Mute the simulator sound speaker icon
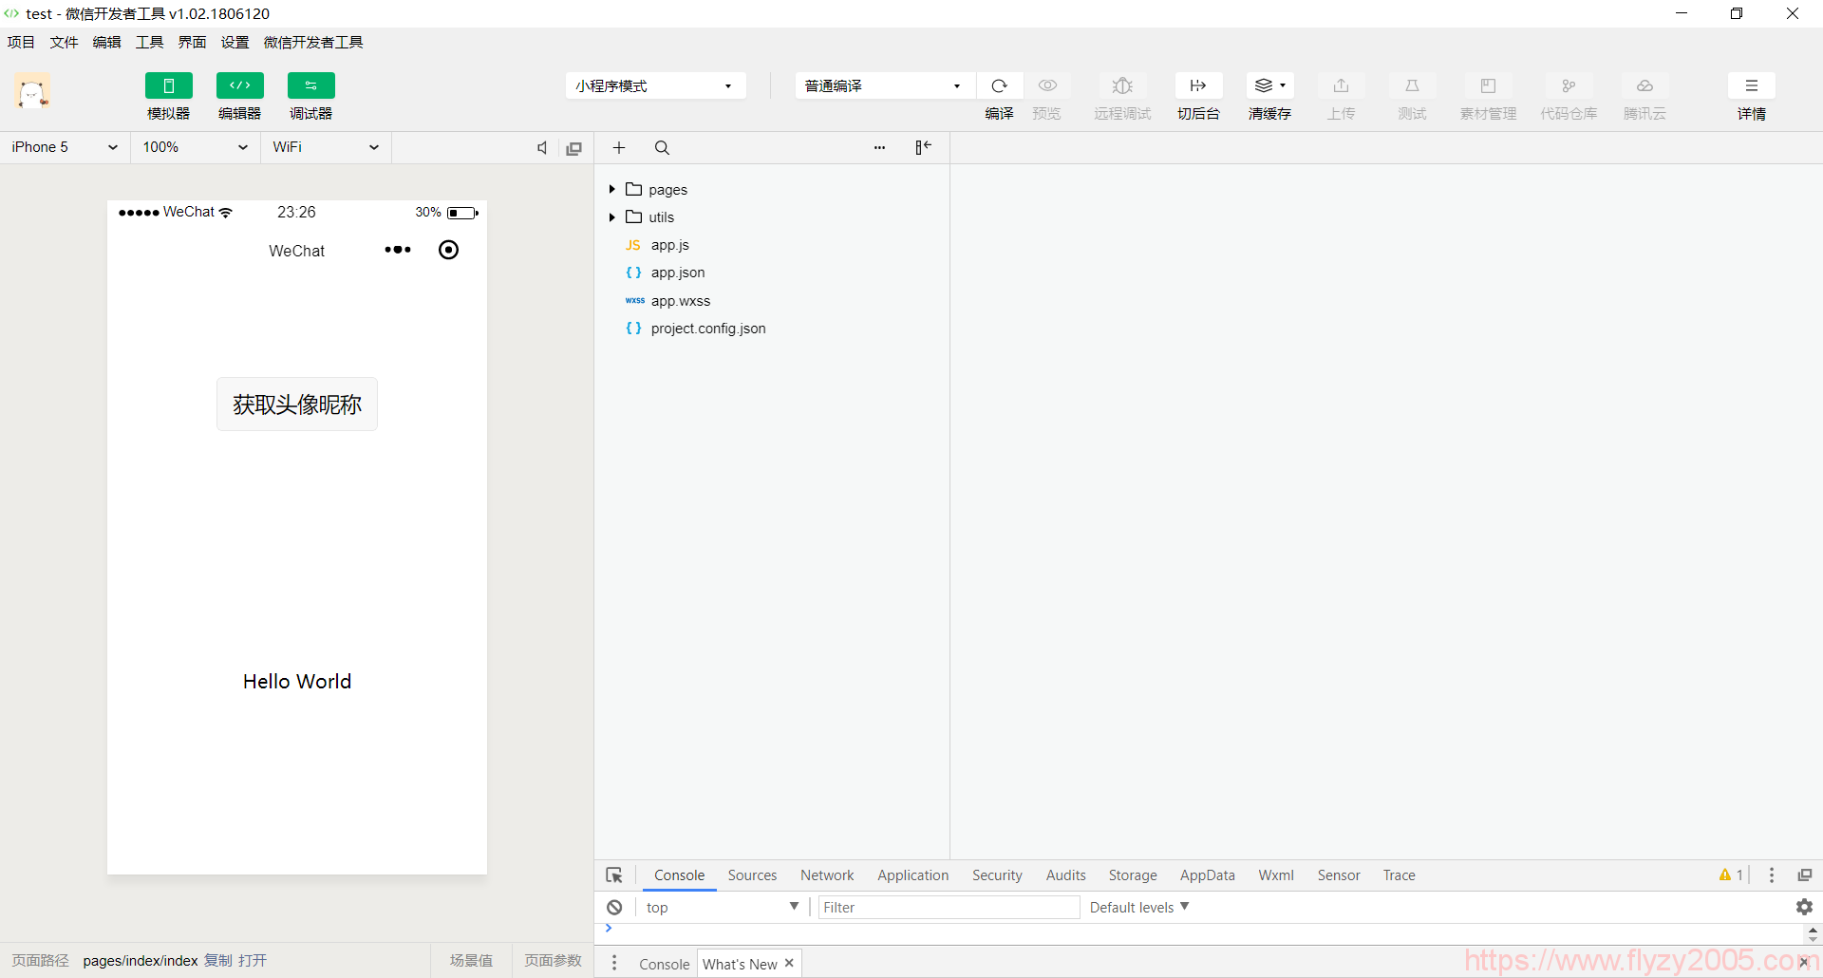The width and height of the screenshot is (1823, 978). pyautogui.click(x=542, y=148)
